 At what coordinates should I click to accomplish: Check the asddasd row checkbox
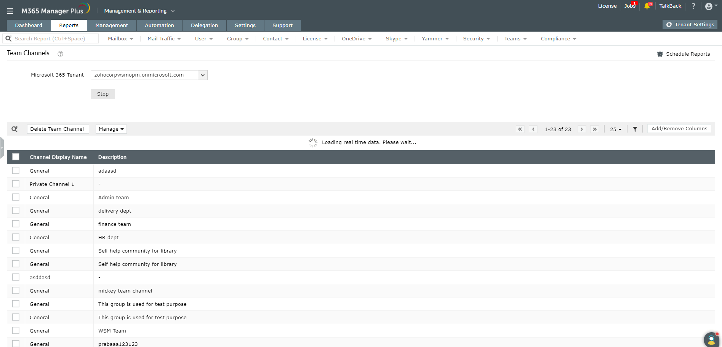coord(16,277)
